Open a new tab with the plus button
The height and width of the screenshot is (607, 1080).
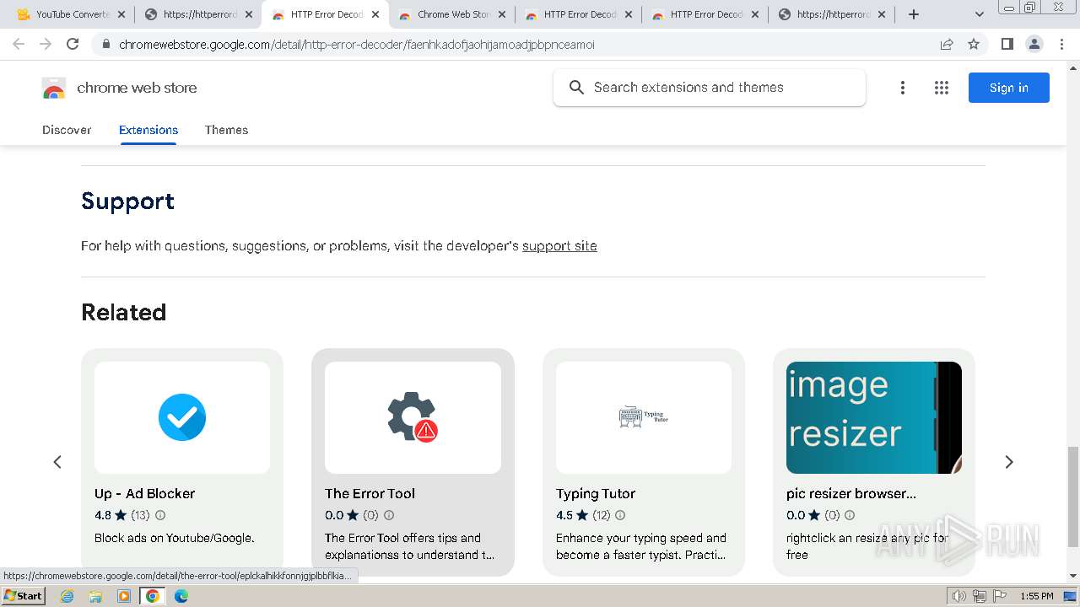click(913, 14)
